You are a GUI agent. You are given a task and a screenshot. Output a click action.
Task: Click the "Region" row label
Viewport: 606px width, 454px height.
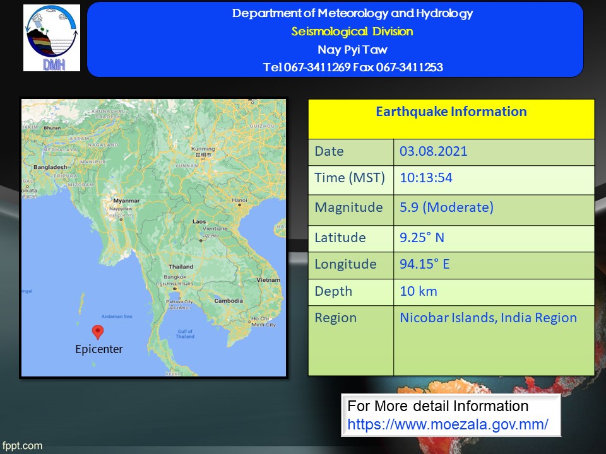[335, 318]
